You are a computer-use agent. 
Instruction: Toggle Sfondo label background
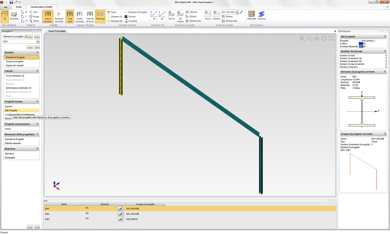pyautogui.click(x=130, y=17)
